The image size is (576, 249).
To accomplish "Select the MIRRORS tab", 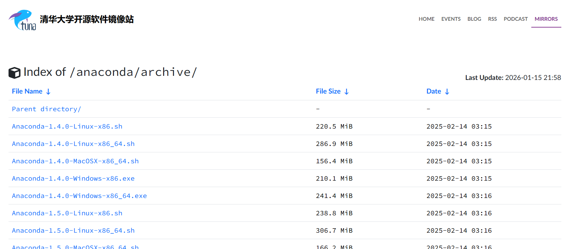I will [x=546, y=19].
